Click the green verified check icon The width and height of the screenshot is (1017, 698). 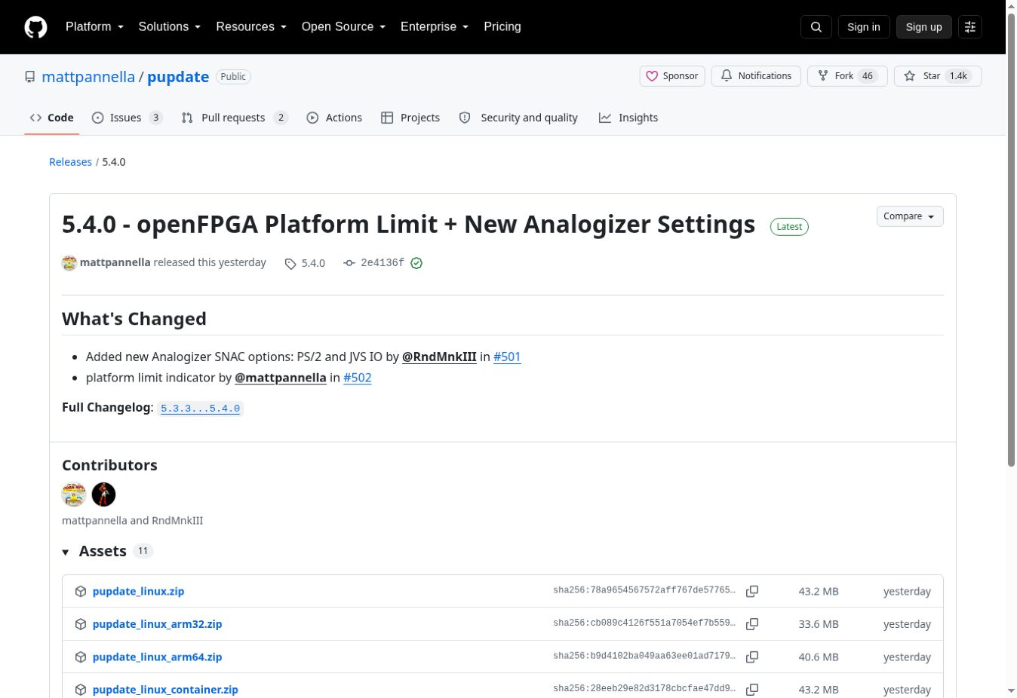[416, 263]
